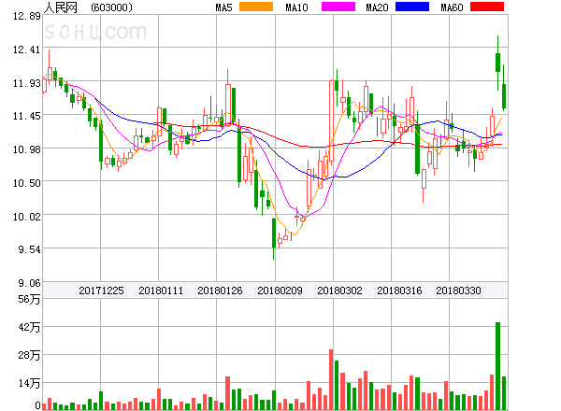
Task: Click the date label 20180209
Action: [x=280, y=291]
